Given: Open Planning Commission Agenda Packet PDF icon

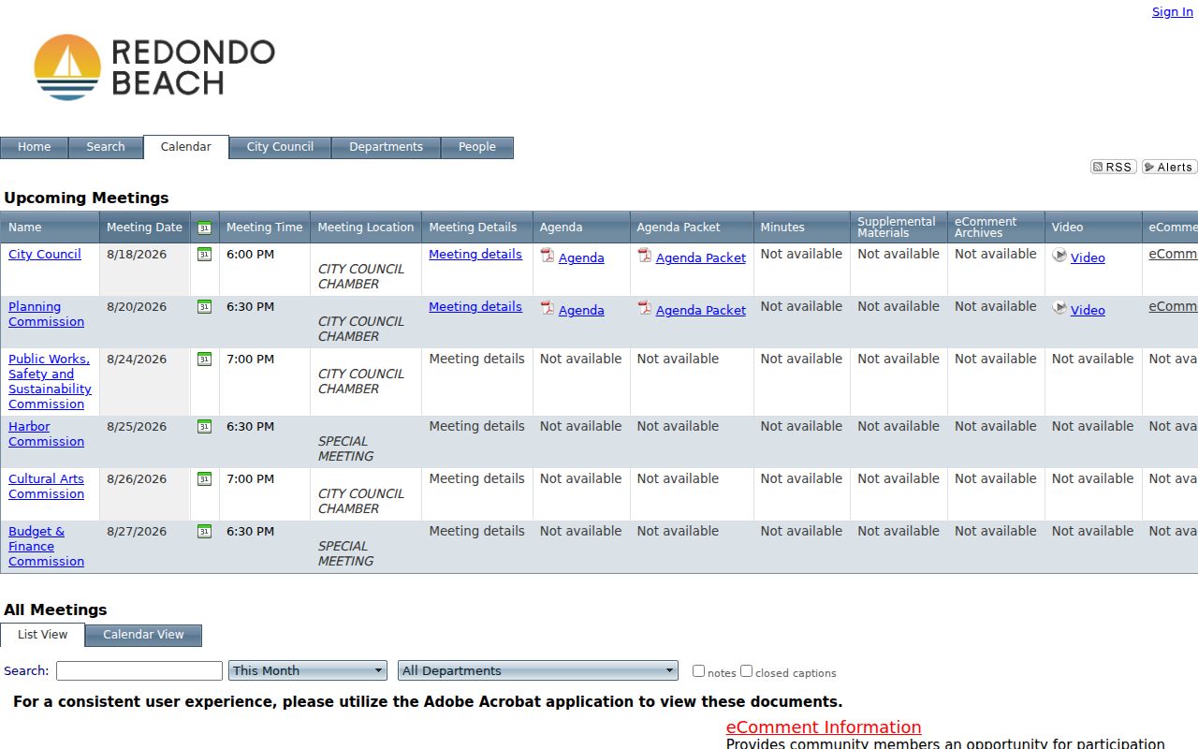Looking at the screenshot, I should coord(645,307).
